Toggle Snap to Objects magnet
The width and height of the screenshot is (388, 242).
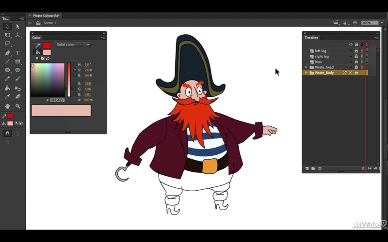(x=7, y=134)
